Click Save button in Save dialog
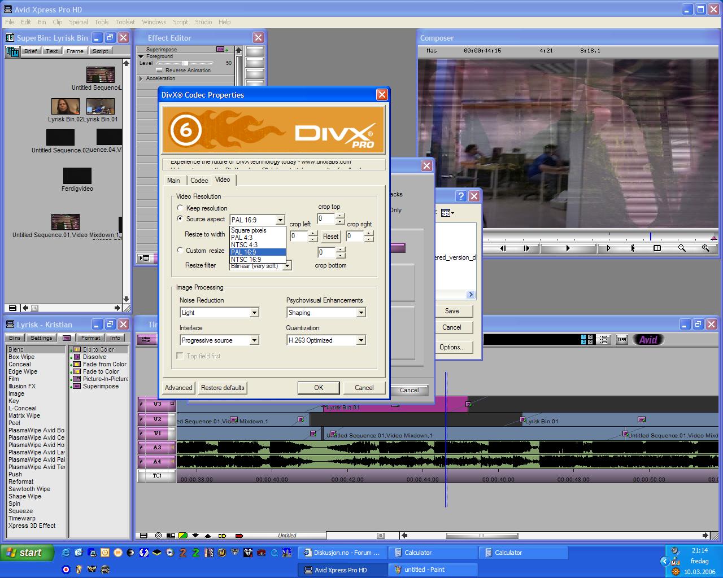Image resolution: width=723 pixels, height=578 pixels. pyautogui.click(x=452, y=311)
